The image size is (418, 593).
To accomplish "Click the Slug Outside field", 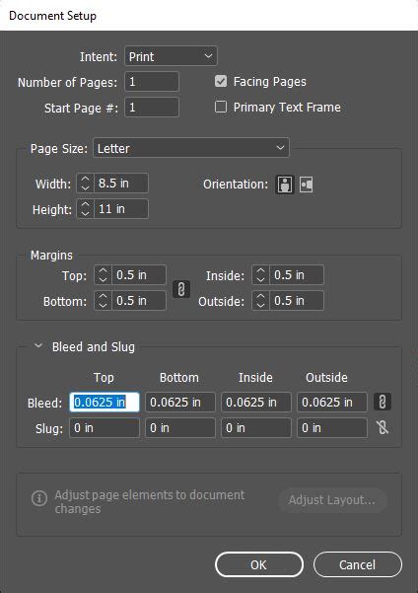I will 332,428.
